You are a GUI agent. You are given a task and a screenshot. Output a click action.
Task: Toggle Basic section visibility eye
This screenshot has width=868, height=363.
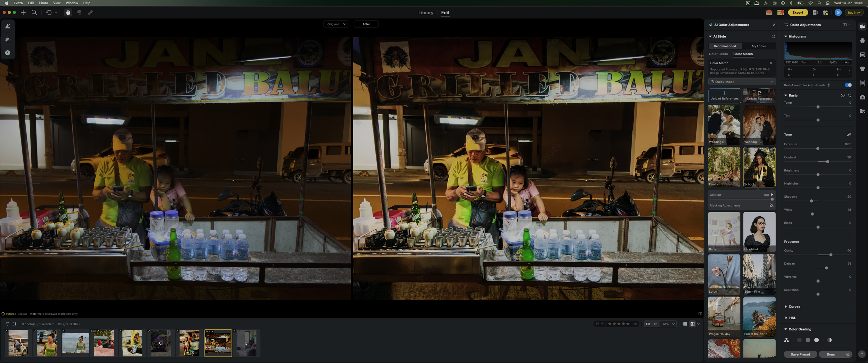click(843, 95)
